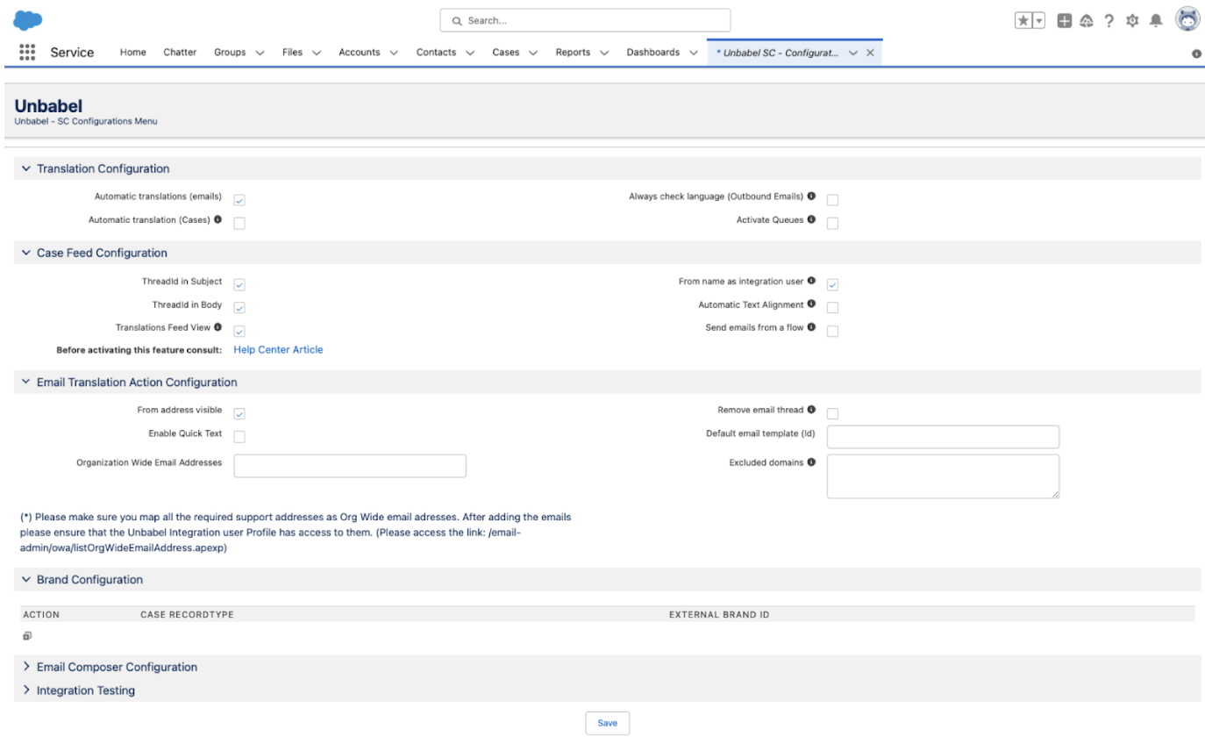
Task: Open the Accounts tab
Action: pyautogui.click(x=360, y=53)
